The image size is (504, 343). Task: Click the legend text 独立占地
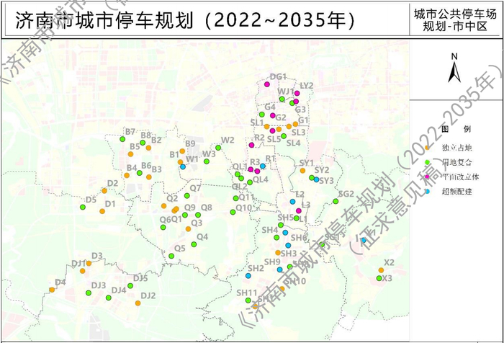[x=456, y=148]
